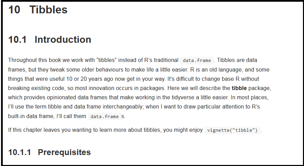The height and width of the screenshot is (166, 304).
Task: Click the "10.1.1 Prerequisites" subsection heading
Action: pyautogui.click(x=49, y=152)
